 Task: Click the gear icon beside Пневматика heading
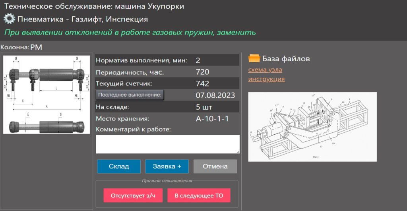(9, 19)
